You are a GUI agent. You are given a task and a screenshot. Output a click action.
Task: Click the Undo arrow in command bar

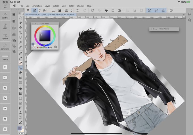tap(78, 10)
